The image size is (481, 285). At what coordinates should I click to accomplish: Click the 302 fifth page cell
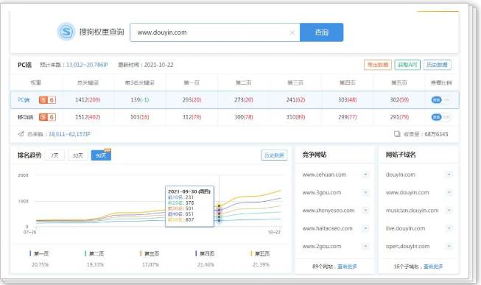click(399, 99)
